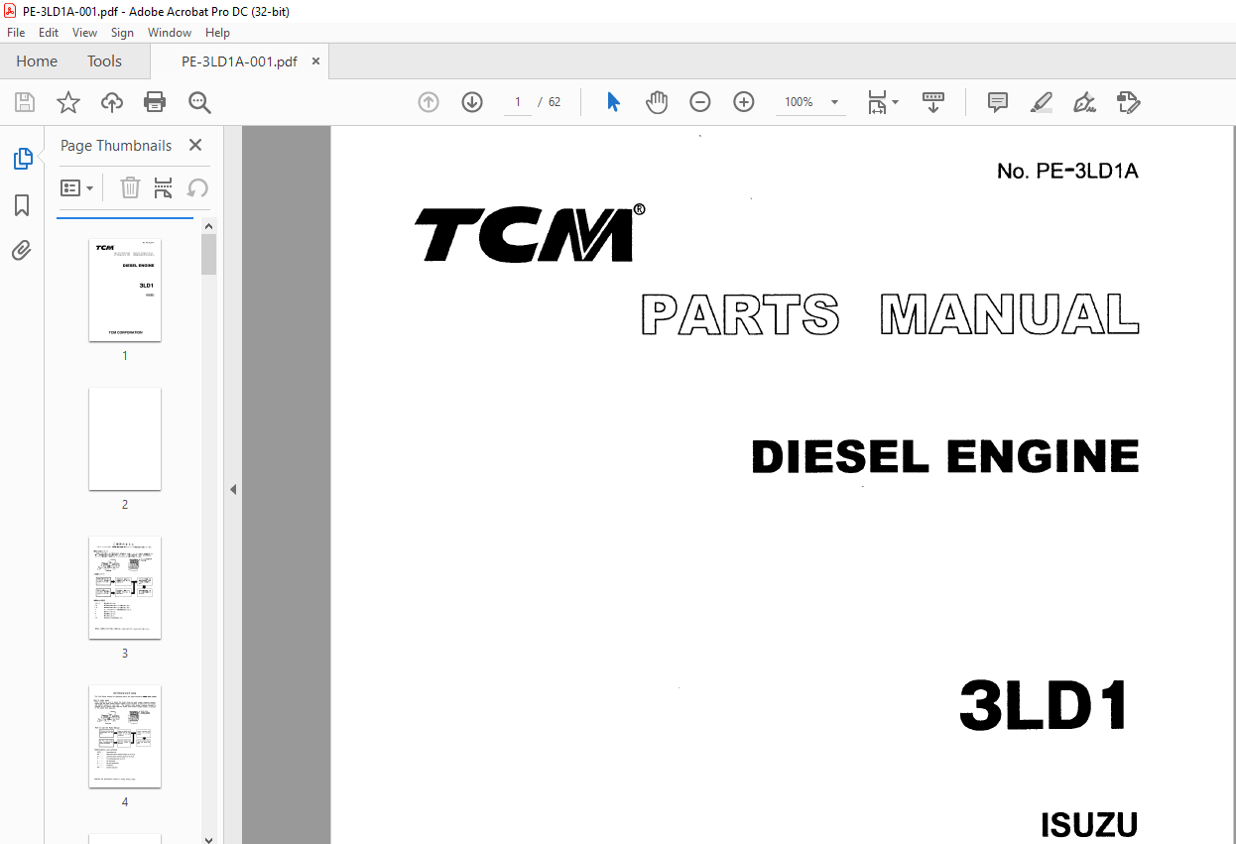The width and height of the screenshot is (1236, 844).
Task: Select the PE-3LD1A-001.pdf document tab
Action: (x=239, y=61)
